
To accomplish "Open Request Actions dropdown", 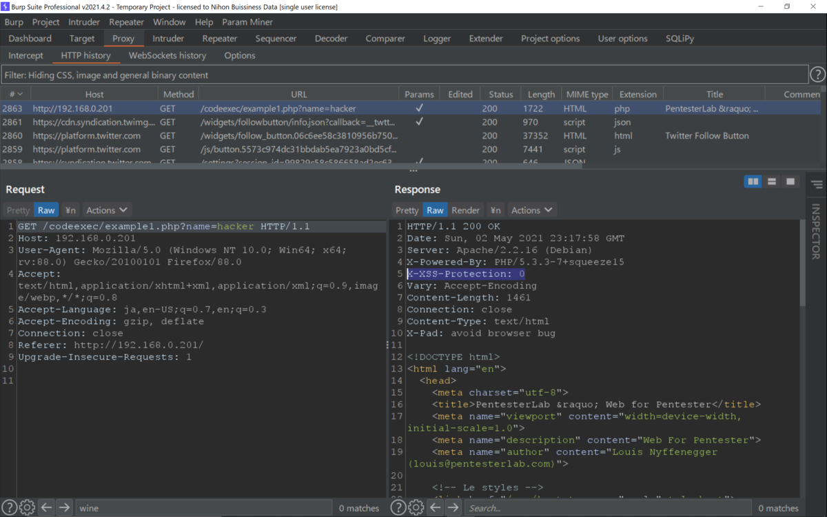I will pyautogui.click(x=107, y=210).
